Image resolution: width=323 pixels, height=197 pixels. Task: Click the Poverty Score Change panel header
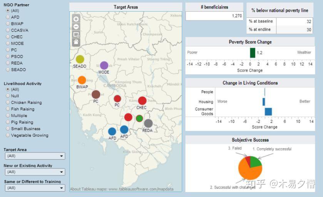pyautogui.click(x=250, y=42)
